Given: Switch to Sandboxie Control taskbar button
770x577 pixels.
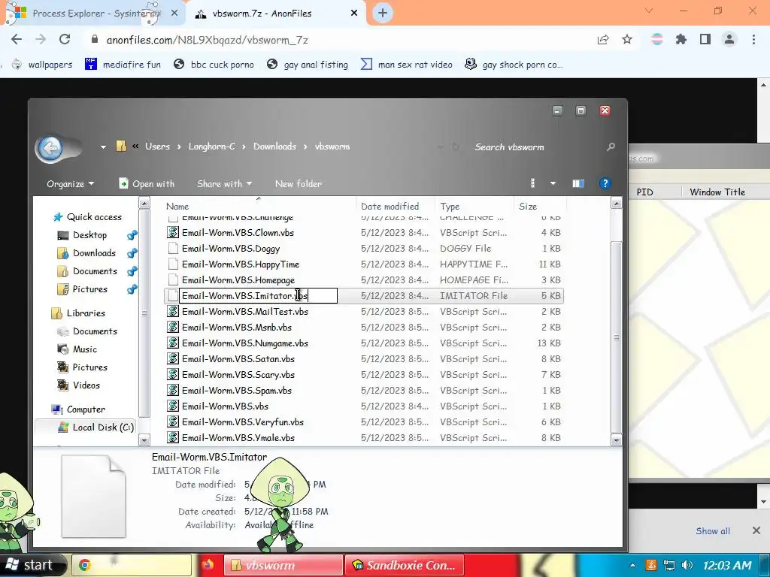Looking at the screenshot, I should point(405,565).
